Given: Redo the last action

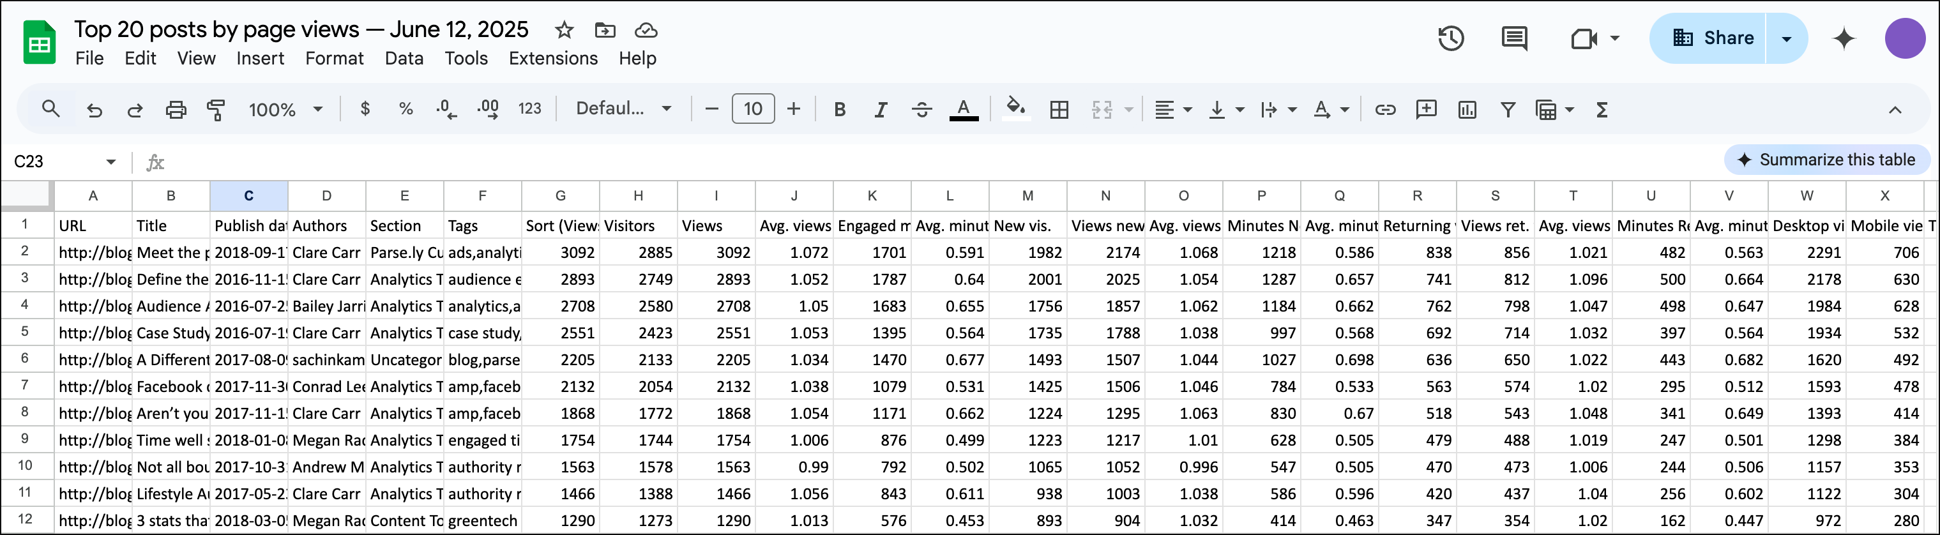Looking at the screenshot, I should point(135,110).
